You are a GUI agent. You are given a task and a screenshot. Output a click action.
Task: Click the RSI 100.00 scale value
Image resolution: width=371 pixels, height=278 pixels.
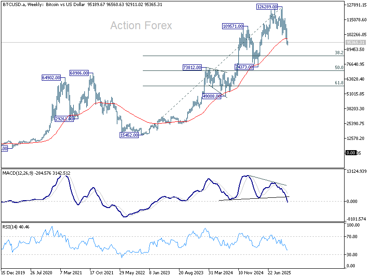point(353,225)
